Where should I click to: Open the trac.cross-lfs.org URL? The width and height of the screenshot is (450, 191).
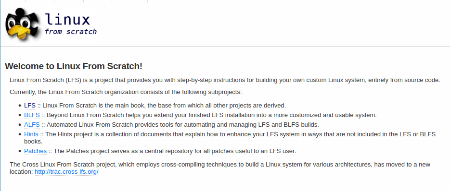click(66, 172)
